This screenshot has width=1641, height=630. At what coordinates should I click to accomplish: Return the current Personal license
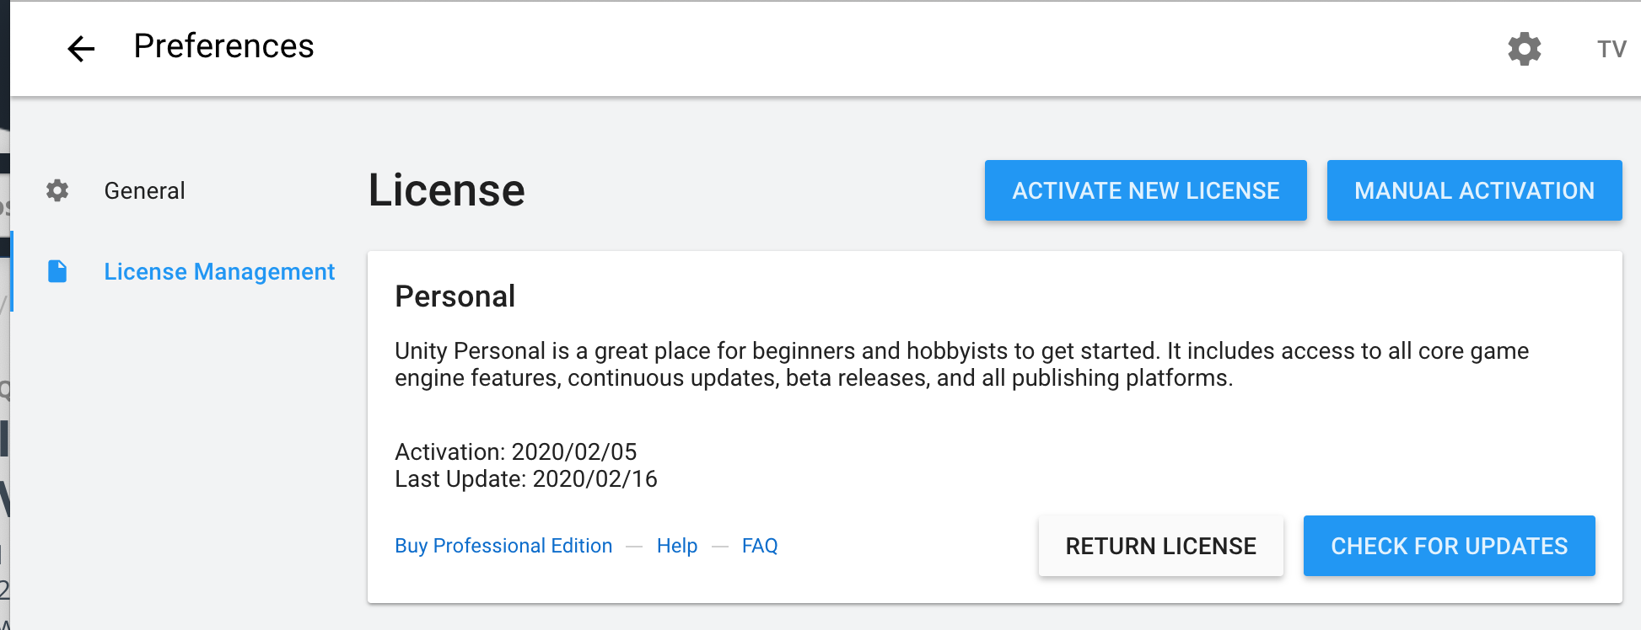click(x=1160, y=546)
